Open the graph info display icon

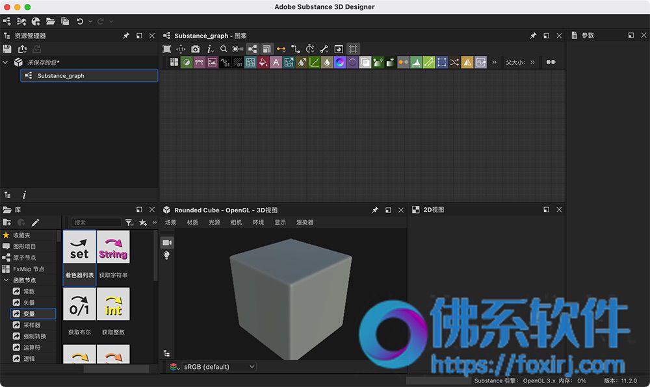[x=210, y=49]
